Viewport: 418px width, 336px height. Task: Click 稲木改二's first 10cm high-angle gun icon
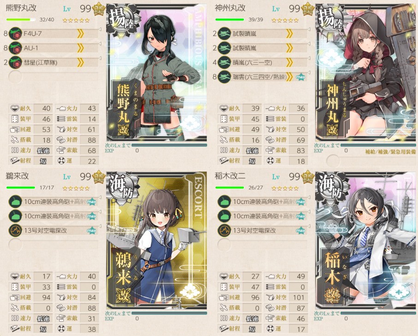pyautogui.click(x=224, y=202)
